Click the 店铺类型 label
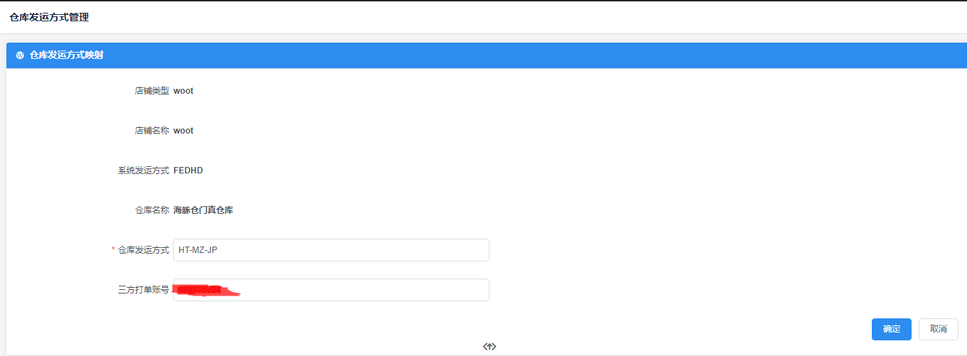 [x=152, y=91]
